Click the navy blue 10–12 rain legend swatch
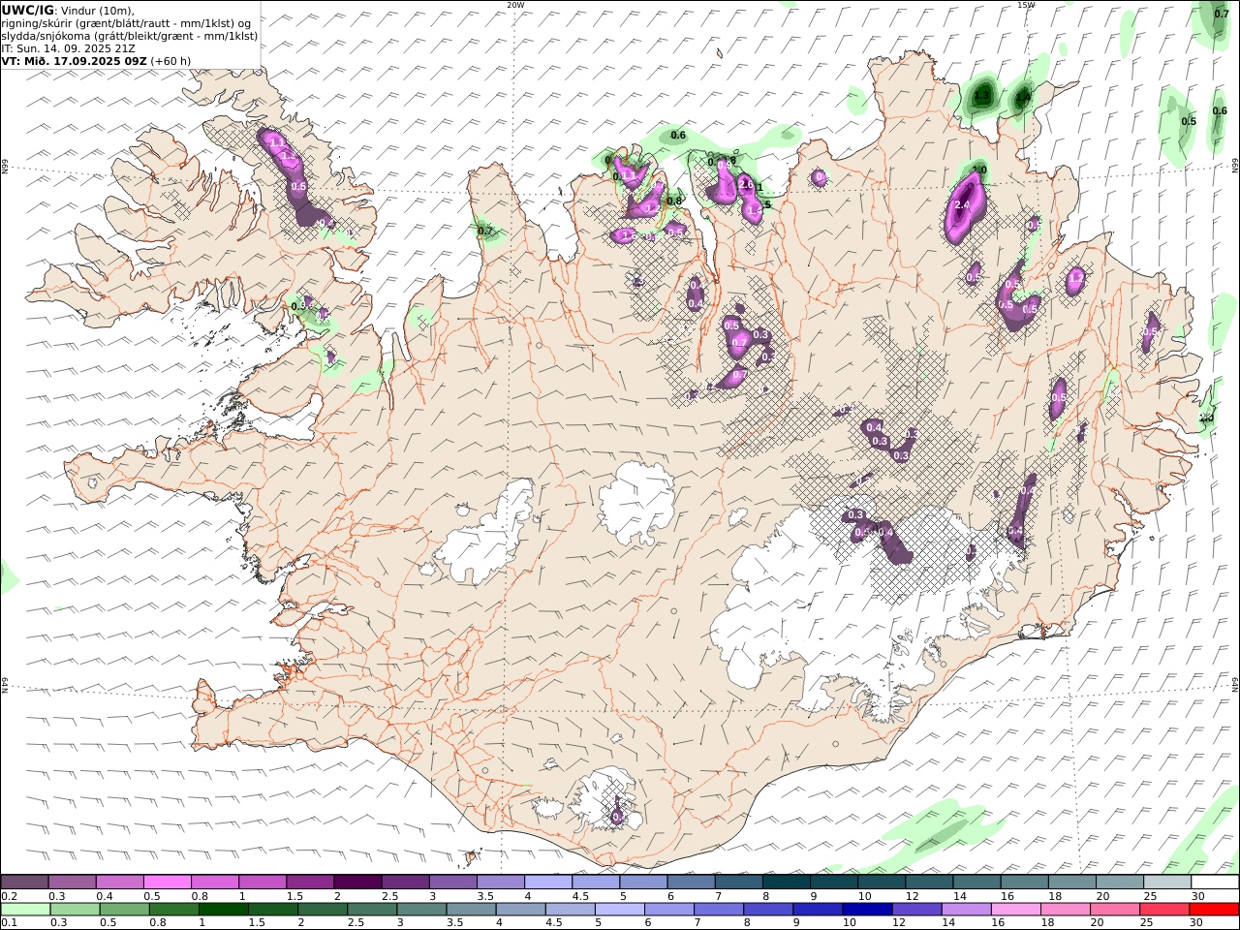The width and height of the screenshot is (1240, 930). [867, 909]
